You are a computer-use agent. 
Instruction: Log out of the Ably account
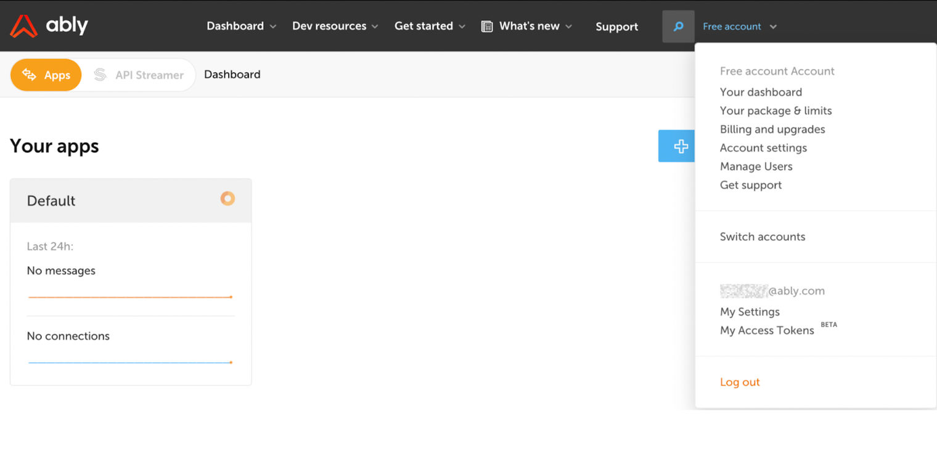pos(740,382)
